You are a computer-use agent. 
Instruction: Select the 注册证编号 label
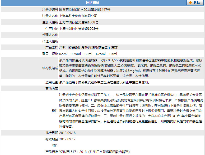pyautogui.click(x=50, y=9)
